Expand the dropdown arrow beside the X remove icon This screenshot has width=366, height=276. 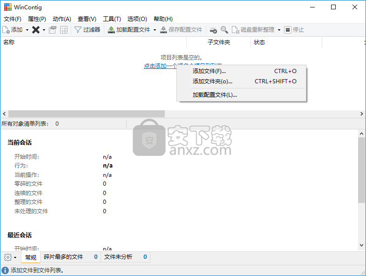click(x=44, y=30)
